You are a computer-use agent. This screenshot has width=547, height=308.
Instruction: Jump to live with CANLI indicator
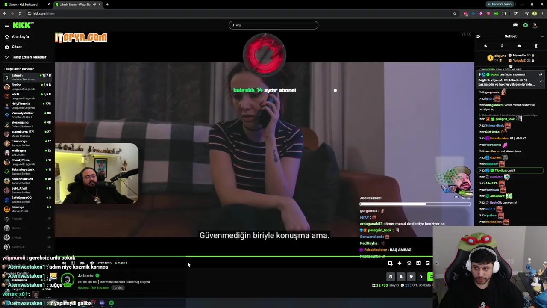[x=121, y=263]
